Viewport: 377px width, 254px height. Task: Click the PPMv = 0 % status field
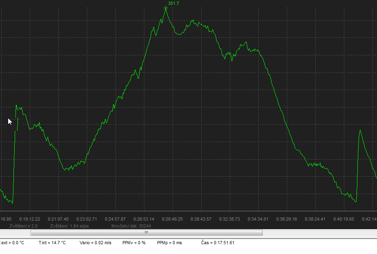(x=134, y=243)
